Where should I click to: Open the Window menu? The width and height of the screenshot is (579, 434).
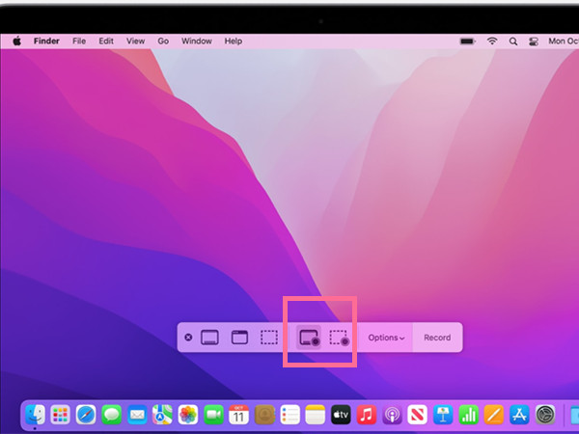click(197, 41)
